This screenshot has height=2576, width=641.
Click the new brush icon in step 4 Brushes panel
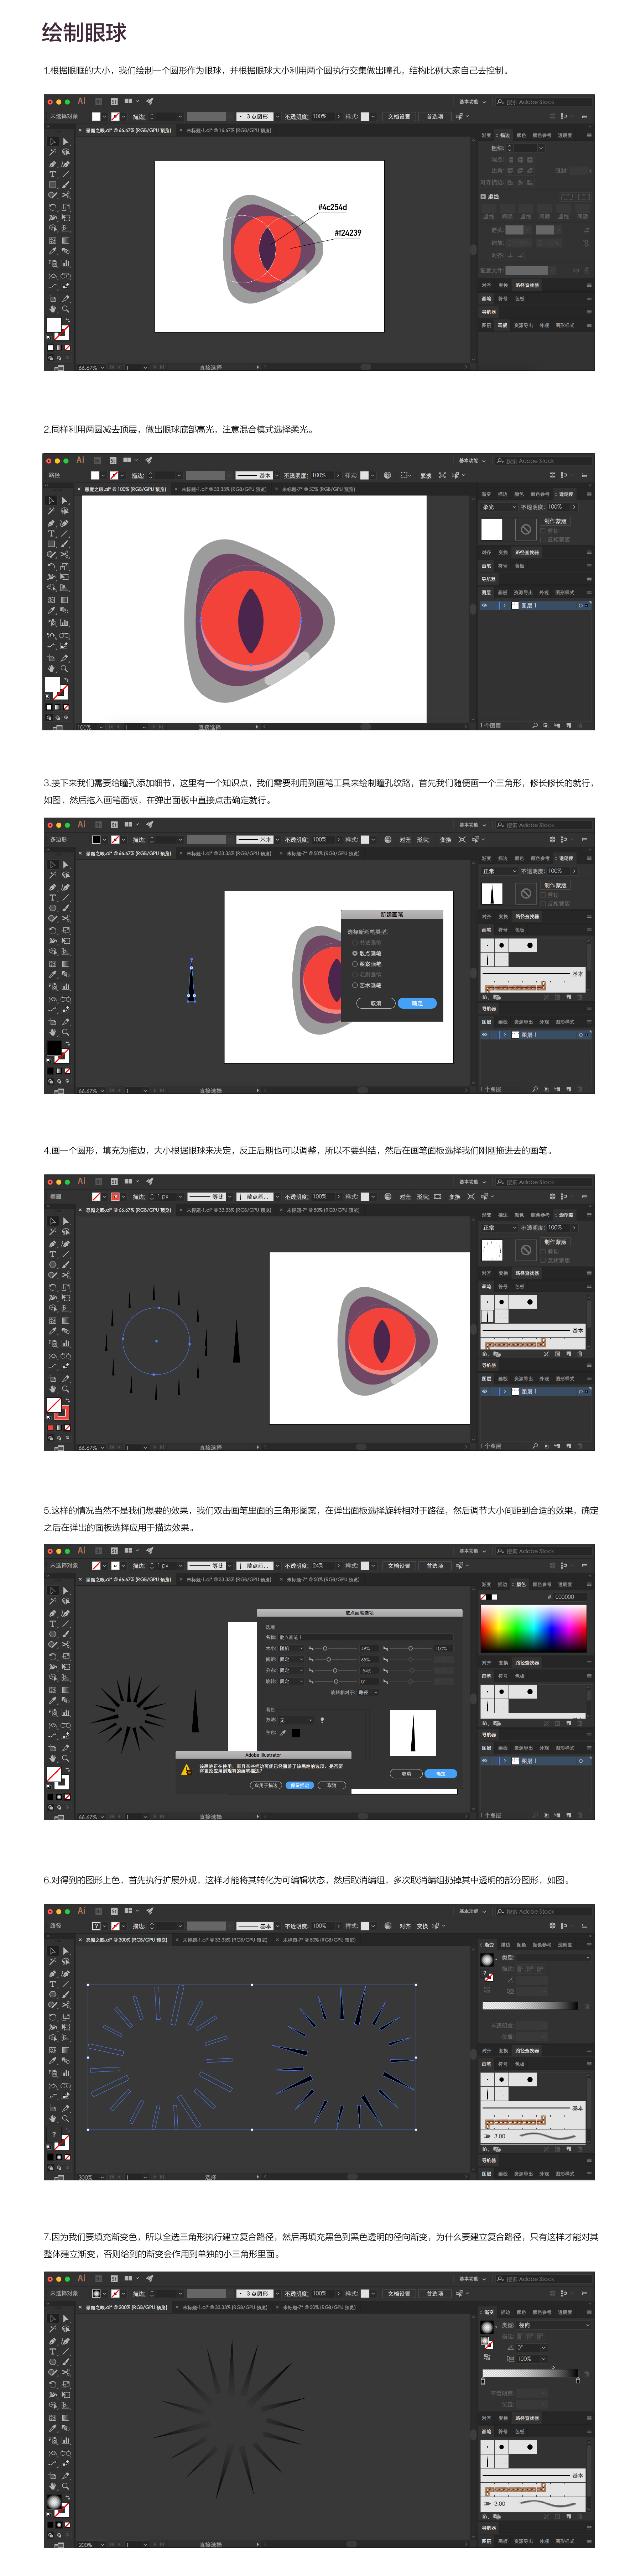click(569, 1353)
